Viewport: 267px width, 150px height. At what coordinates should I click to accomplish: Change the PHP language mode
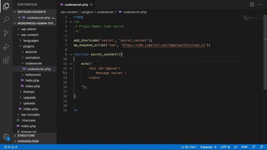coord(244,147)
